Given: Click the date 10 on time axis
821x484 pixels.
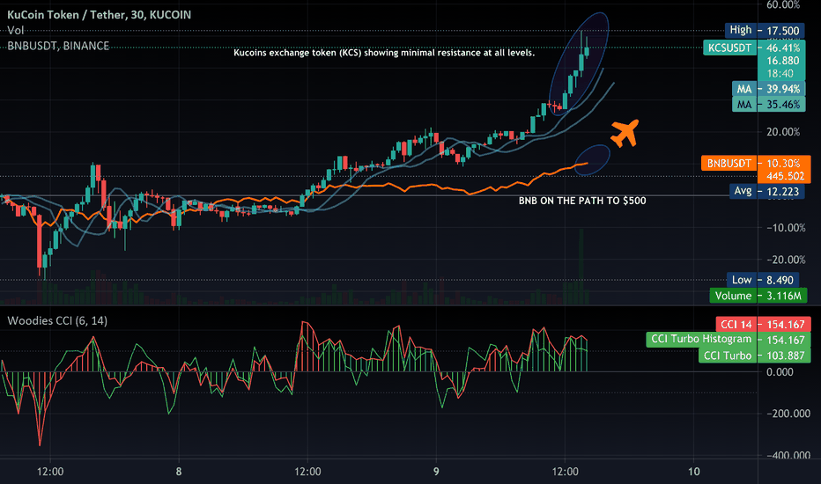Looking at the screenshot, I should click(x=694, y=472).
